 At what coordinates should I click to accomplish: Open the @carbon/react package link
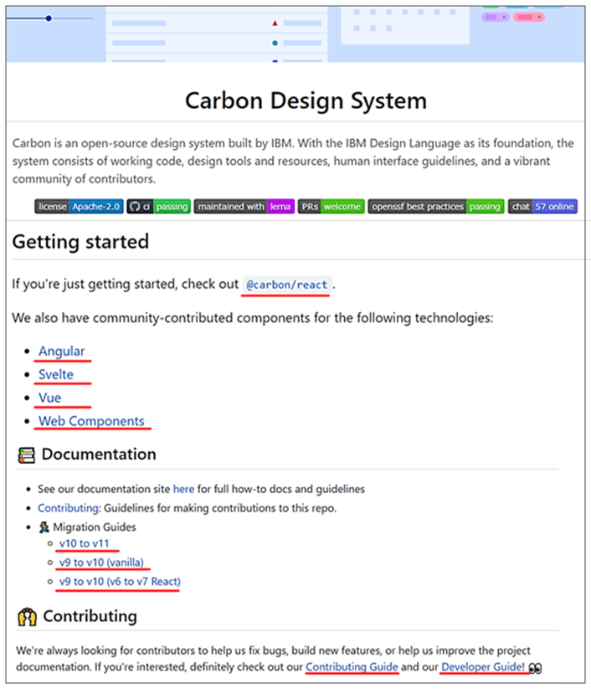pos(288,285)
